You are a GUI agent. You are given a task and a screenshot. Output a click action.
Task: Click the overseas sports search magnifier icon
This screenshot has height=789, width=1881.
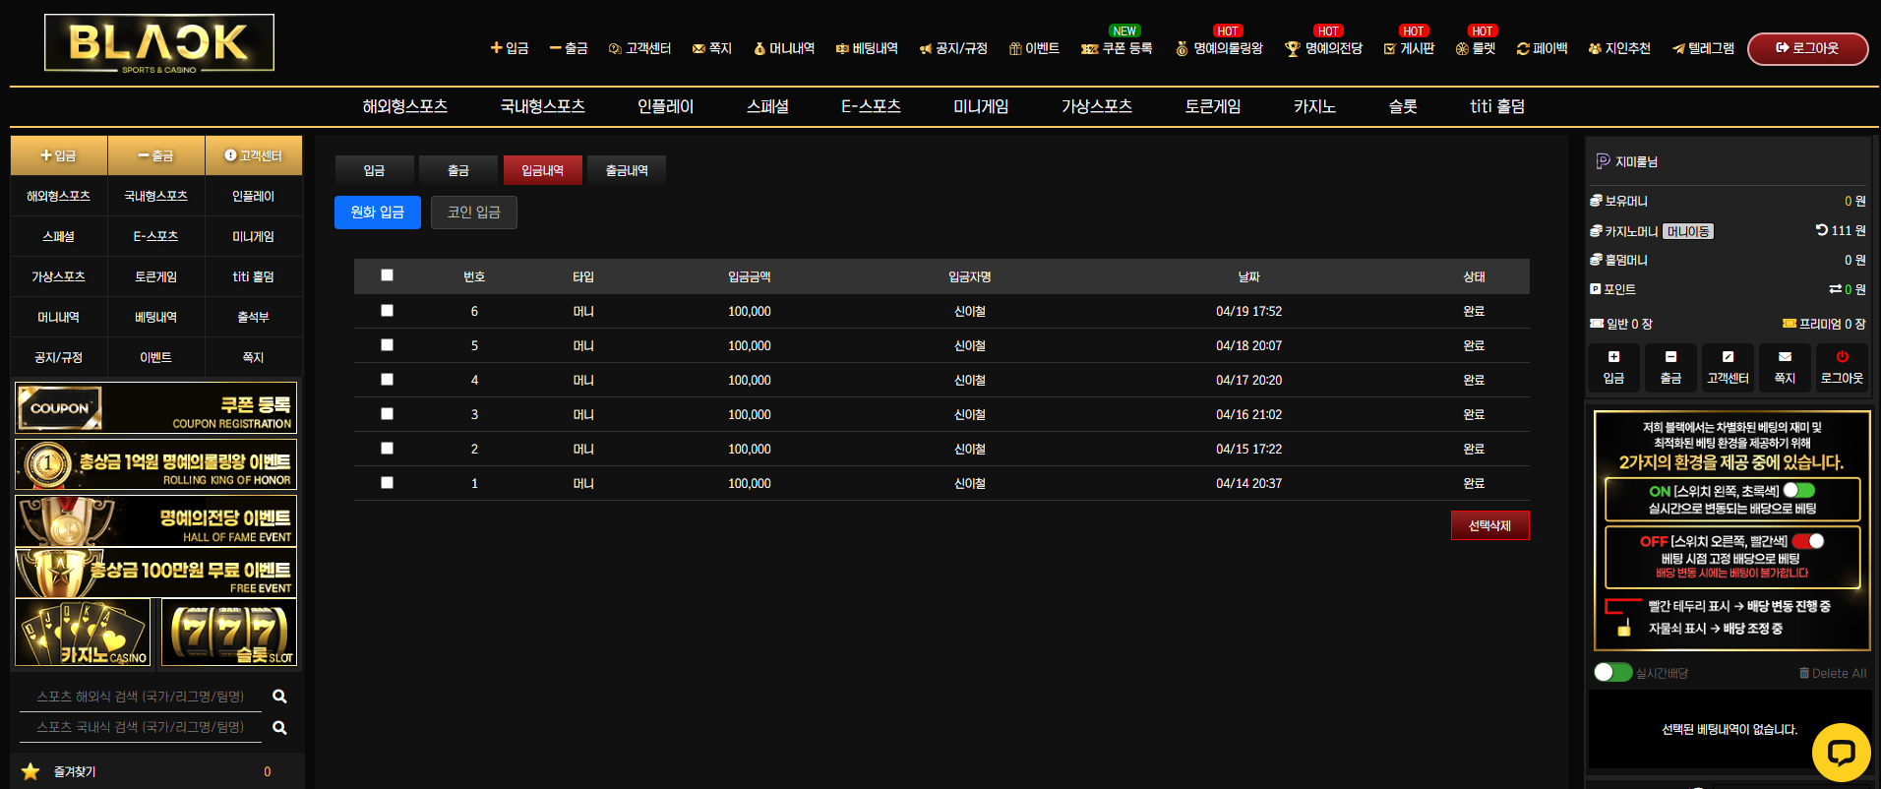point(279,697)
